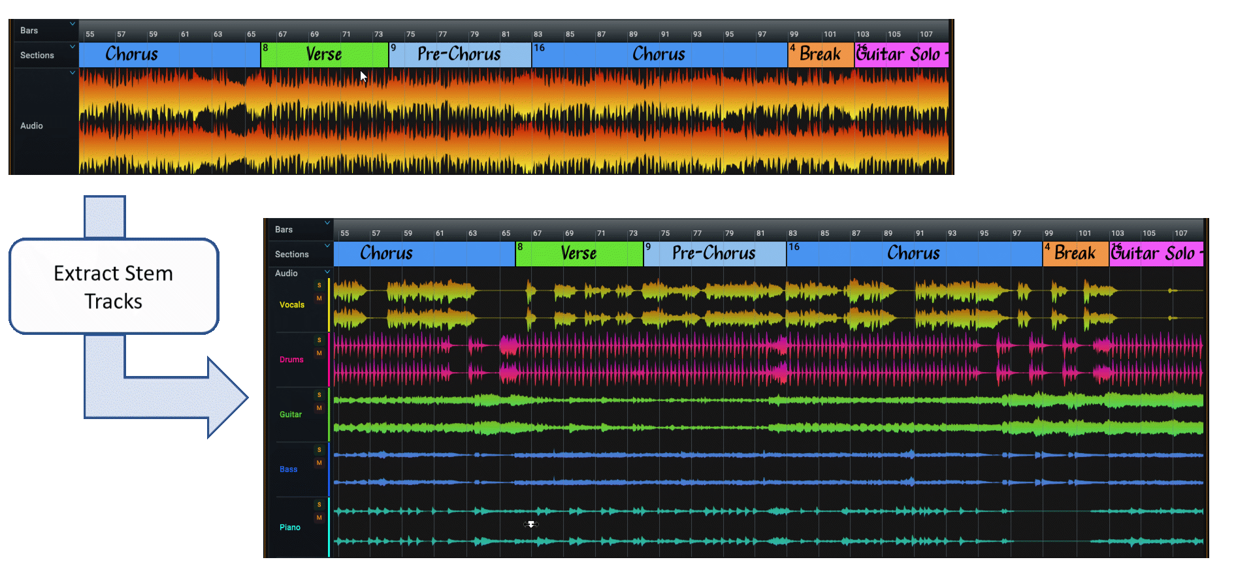Mute the Guitar stem track

[319, 408]
